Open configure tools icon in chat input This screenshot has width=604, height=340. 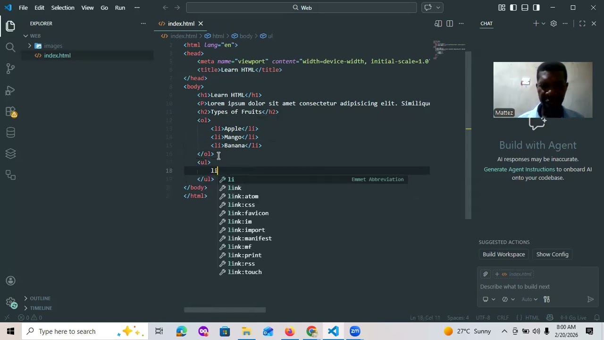coord(547,299)
